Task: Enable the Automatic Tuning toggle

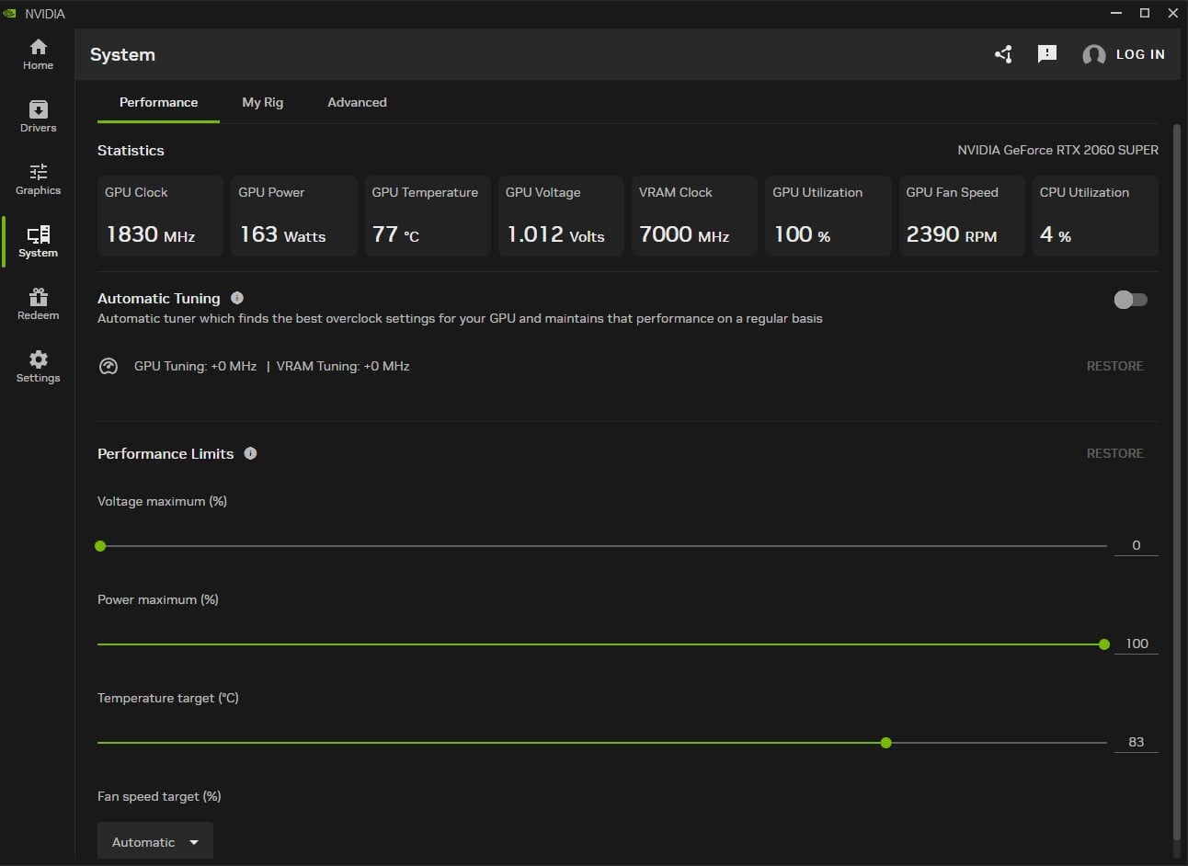Action: 1130,300
